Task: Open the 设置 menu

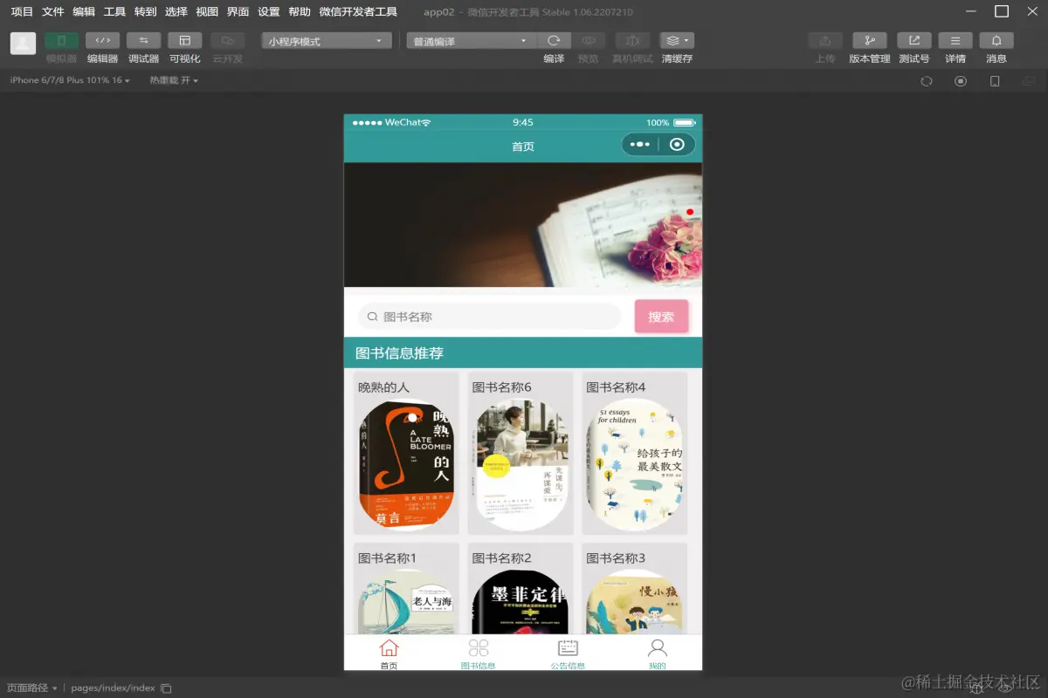Action: click(x=269, y=12)
